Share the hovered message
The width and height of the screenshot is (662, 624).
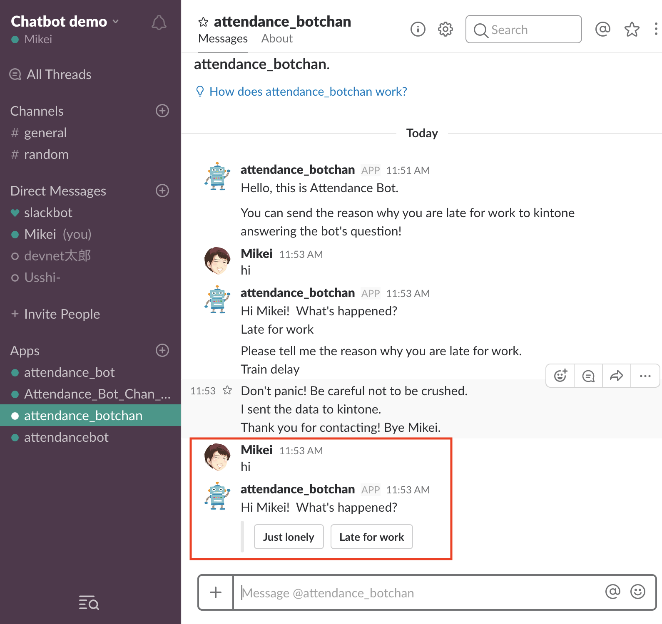pos(617,376)
